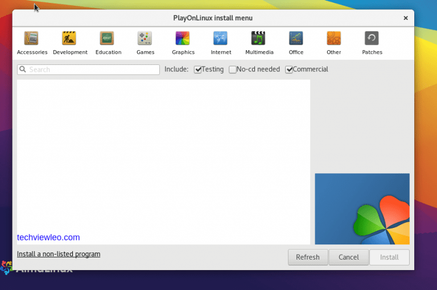Click Install a non-listed program link
The width and height of the screenshot is (437, 290).
[59, 254]
